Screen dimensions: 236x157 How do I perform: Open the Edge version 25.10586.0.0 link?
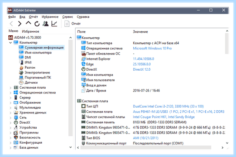tap(142, 64)
